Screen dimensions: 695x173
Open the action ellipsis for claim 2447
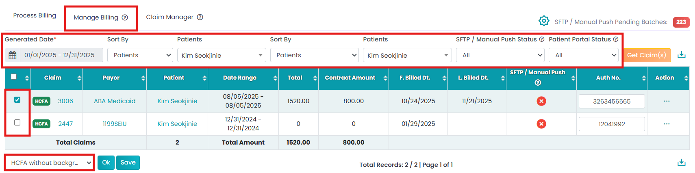[667, 124]
